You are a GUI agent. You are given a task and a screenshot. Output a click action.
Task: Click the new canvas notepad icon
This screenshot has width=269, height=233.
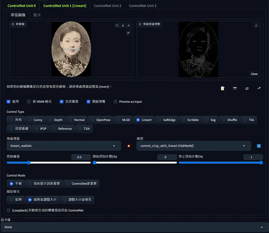pos(223,88)
